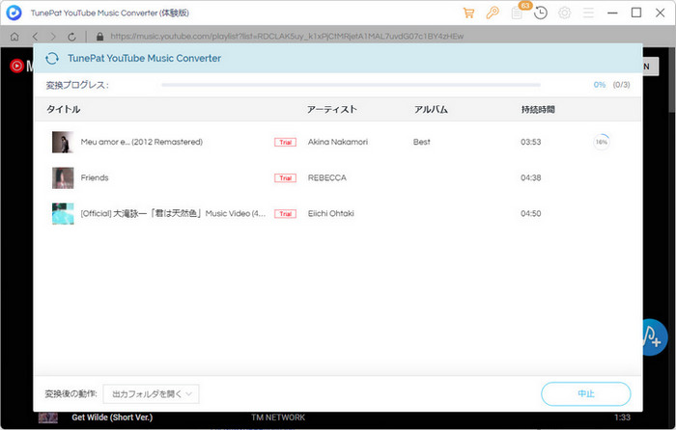Image resolution: width=676 pixels, height=430 pixels.
Task: Click the Trial badge on Eiichi Ohtaki row
Action: pos(286,213)
